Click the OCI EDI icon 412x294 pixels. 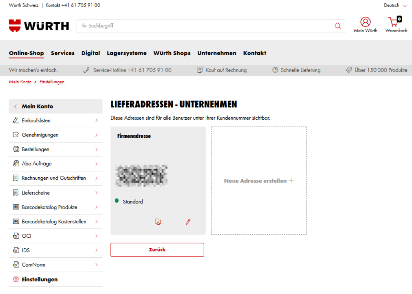pyautogui.click(x=16, y=236)
